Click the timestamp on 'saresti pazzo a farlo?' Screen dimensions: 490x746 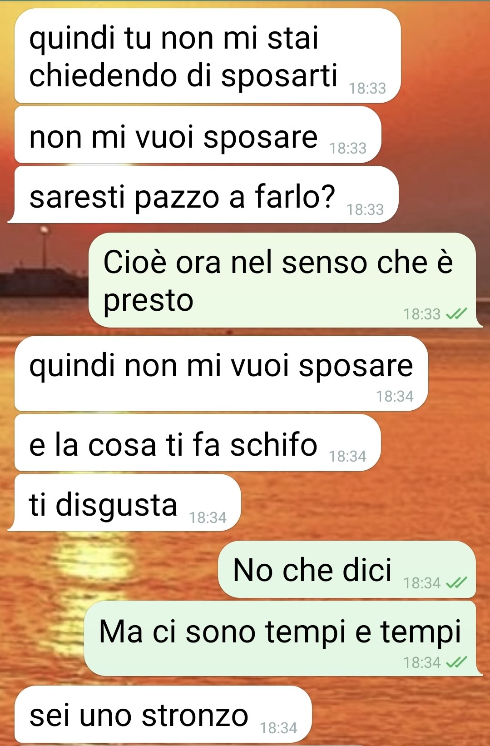365,209
